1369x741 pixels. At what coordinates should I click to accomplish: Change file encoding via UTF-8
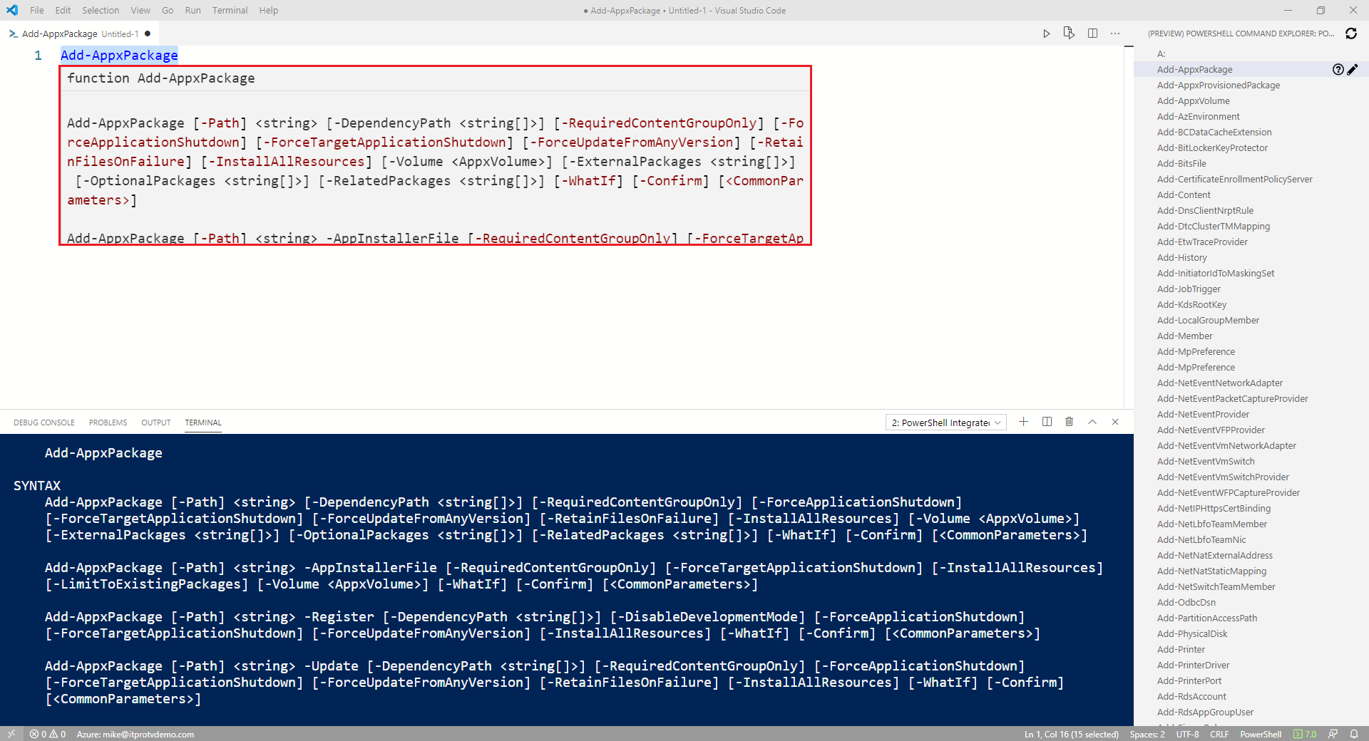tap(1187, 734)
